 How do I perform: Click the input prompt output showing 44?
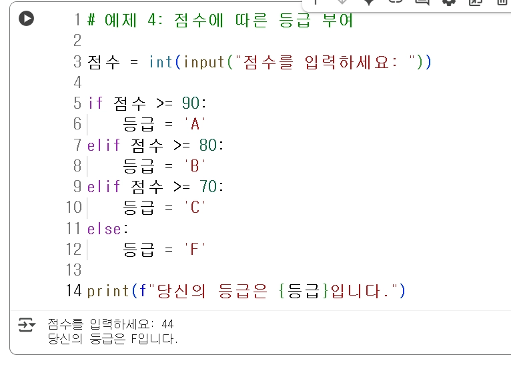click(111, 324)
